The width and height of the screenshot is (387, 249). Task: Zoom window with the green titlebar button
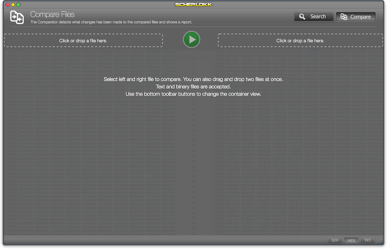pos(18,4)
